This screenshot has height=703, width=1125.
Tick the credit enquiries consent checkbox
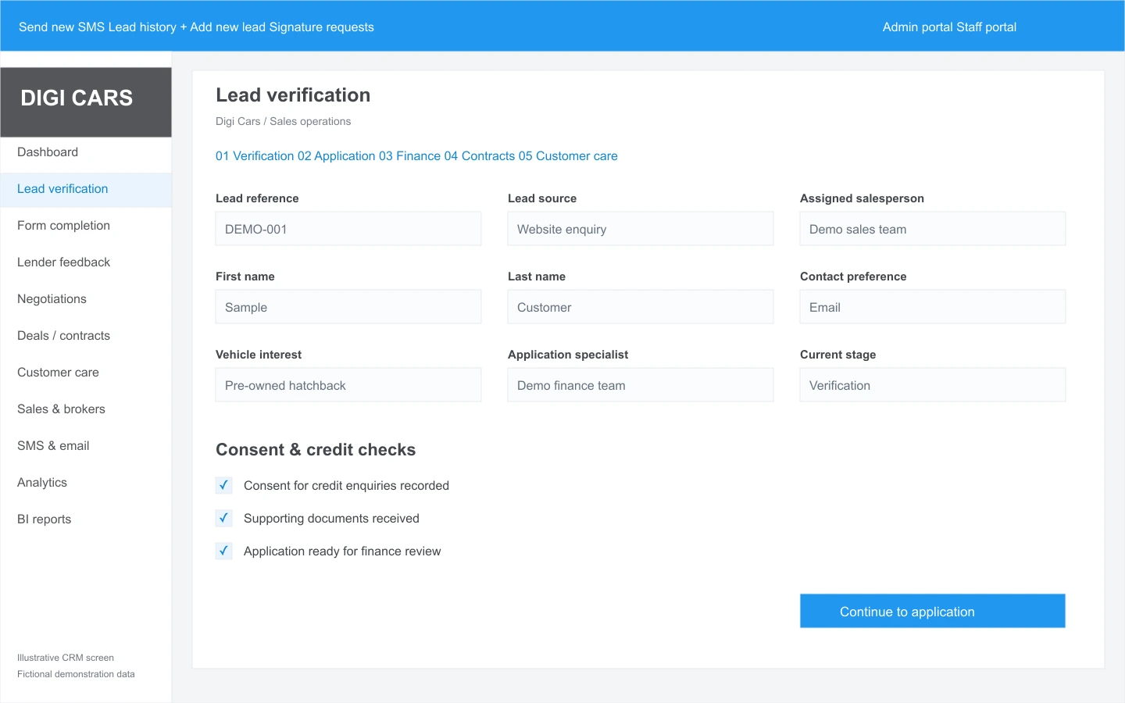[224, 485]
